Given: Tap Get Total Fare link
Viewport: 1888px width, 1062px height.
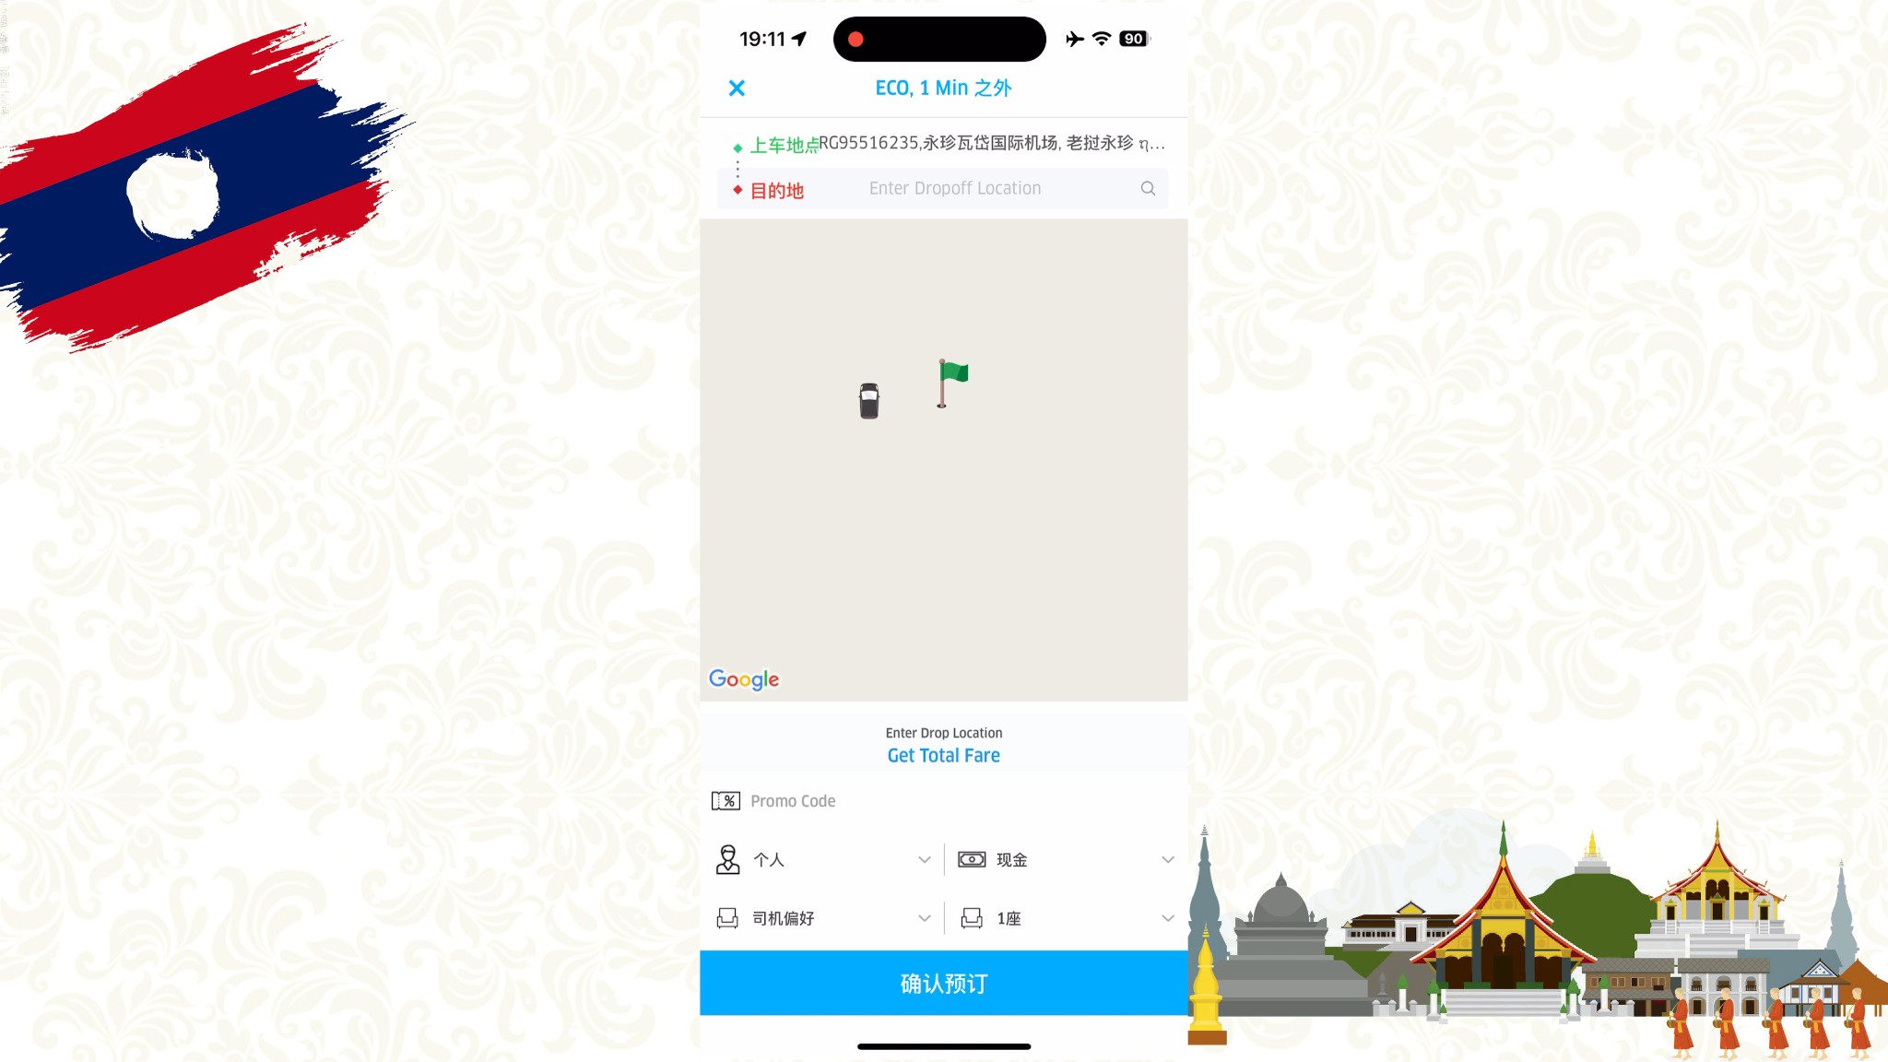Looking at the screenshot, I should pos(943,756).
